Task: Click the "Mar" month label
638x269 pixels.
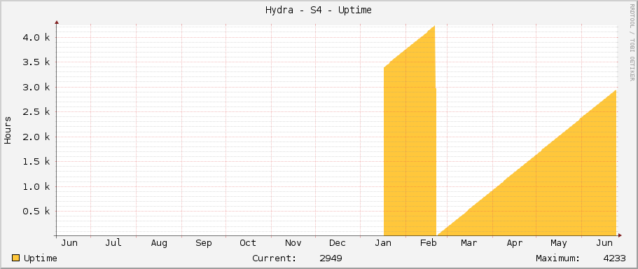Action: pyautogui.click(x=469, y=243)
